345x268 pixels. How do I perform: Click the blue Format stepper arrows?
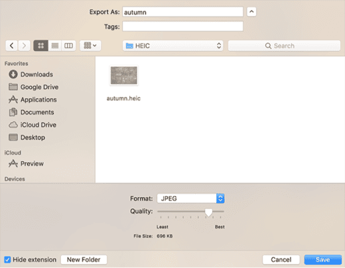(x=220, y=198)
